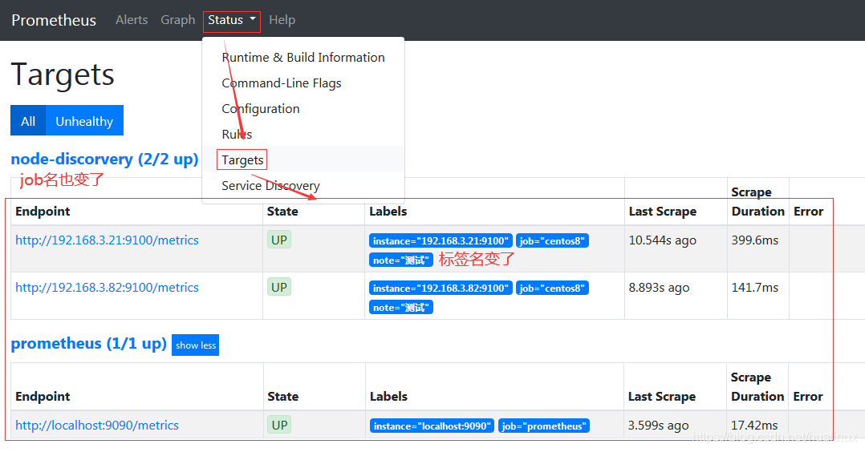Viewport: 865px width, 452px height.
Task: Open localhost:9090 metrics endpoint link
Action: (x=97, y=426)
